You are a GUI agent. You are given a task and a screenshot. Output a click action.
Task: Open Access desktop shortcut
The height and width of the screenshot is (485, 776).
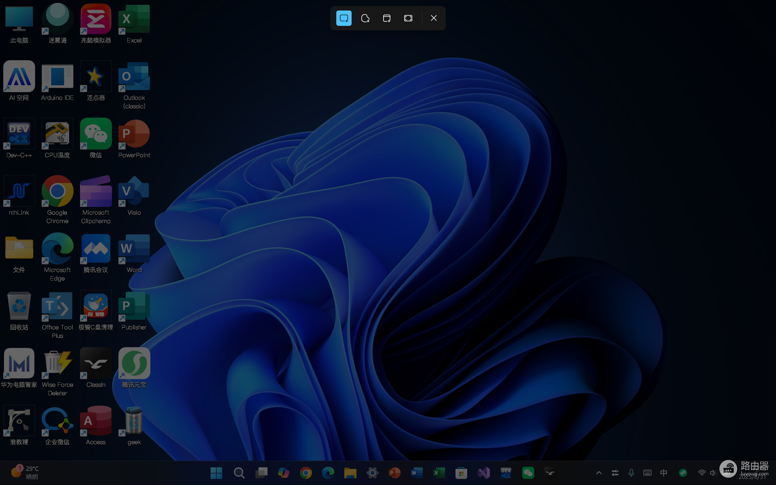96,425
